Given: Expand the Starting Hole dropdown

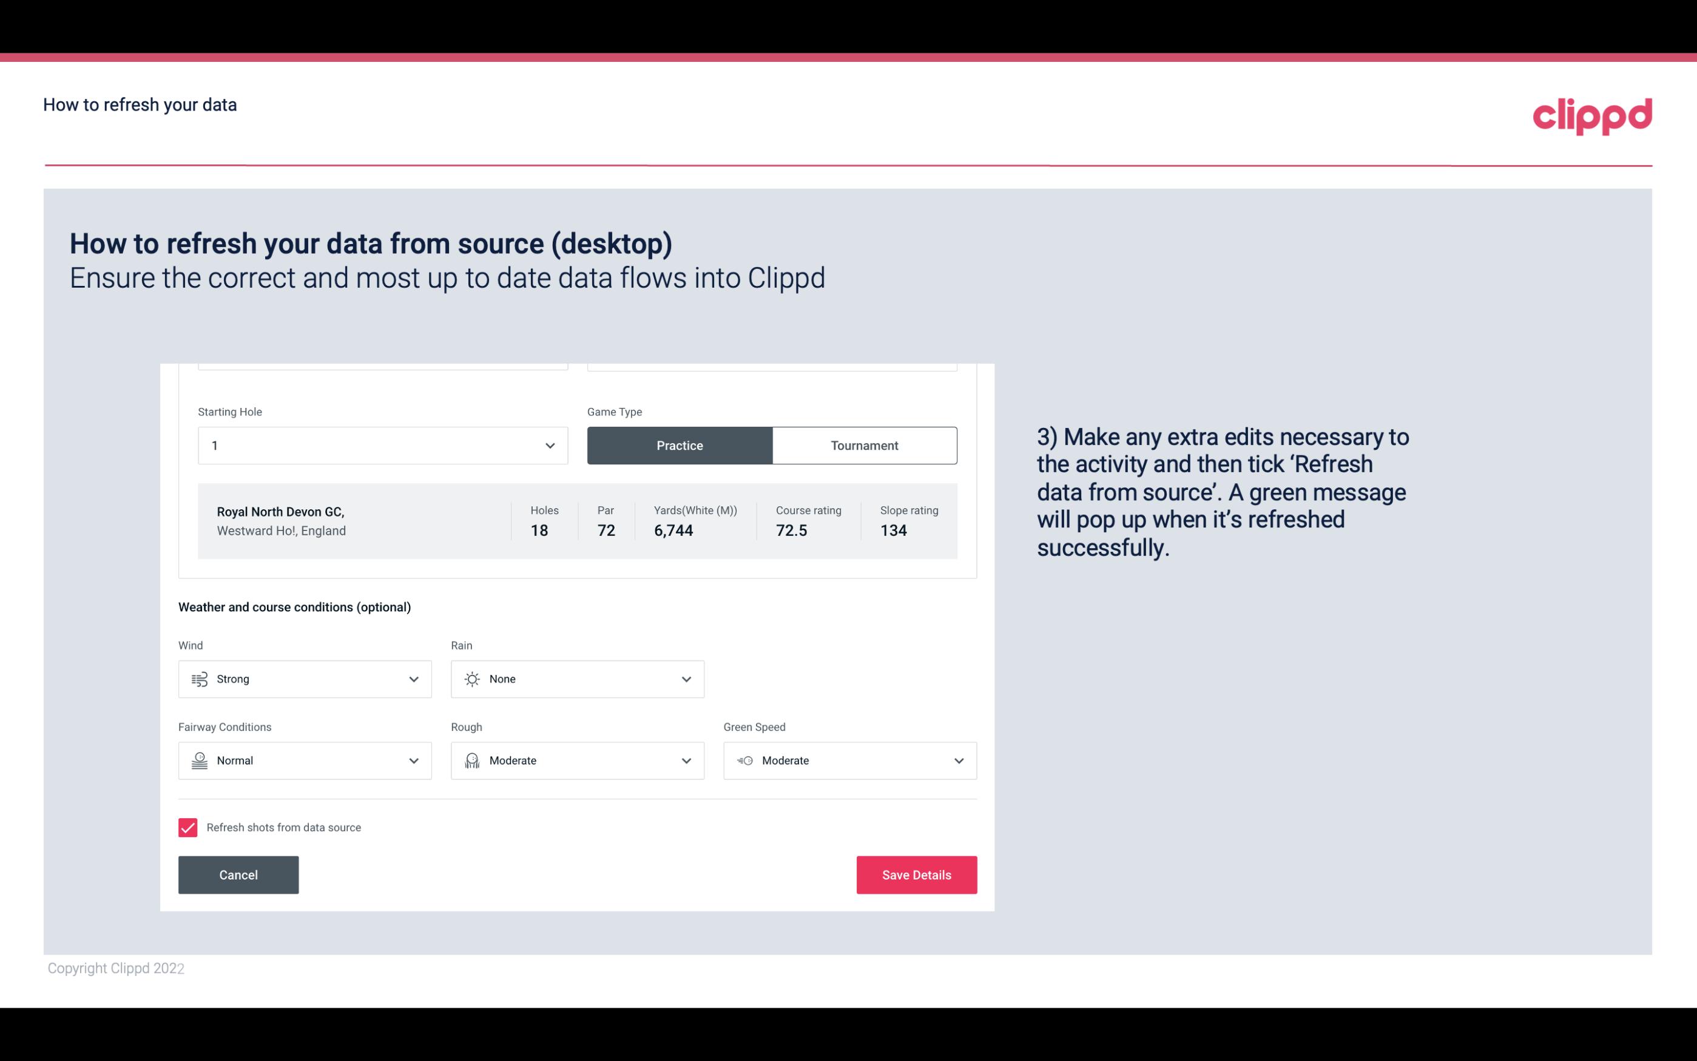Looking at the screenshot, I should (x=548, y=445).
